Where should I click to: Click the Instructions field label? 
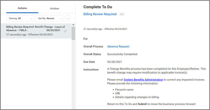point(91,70)
